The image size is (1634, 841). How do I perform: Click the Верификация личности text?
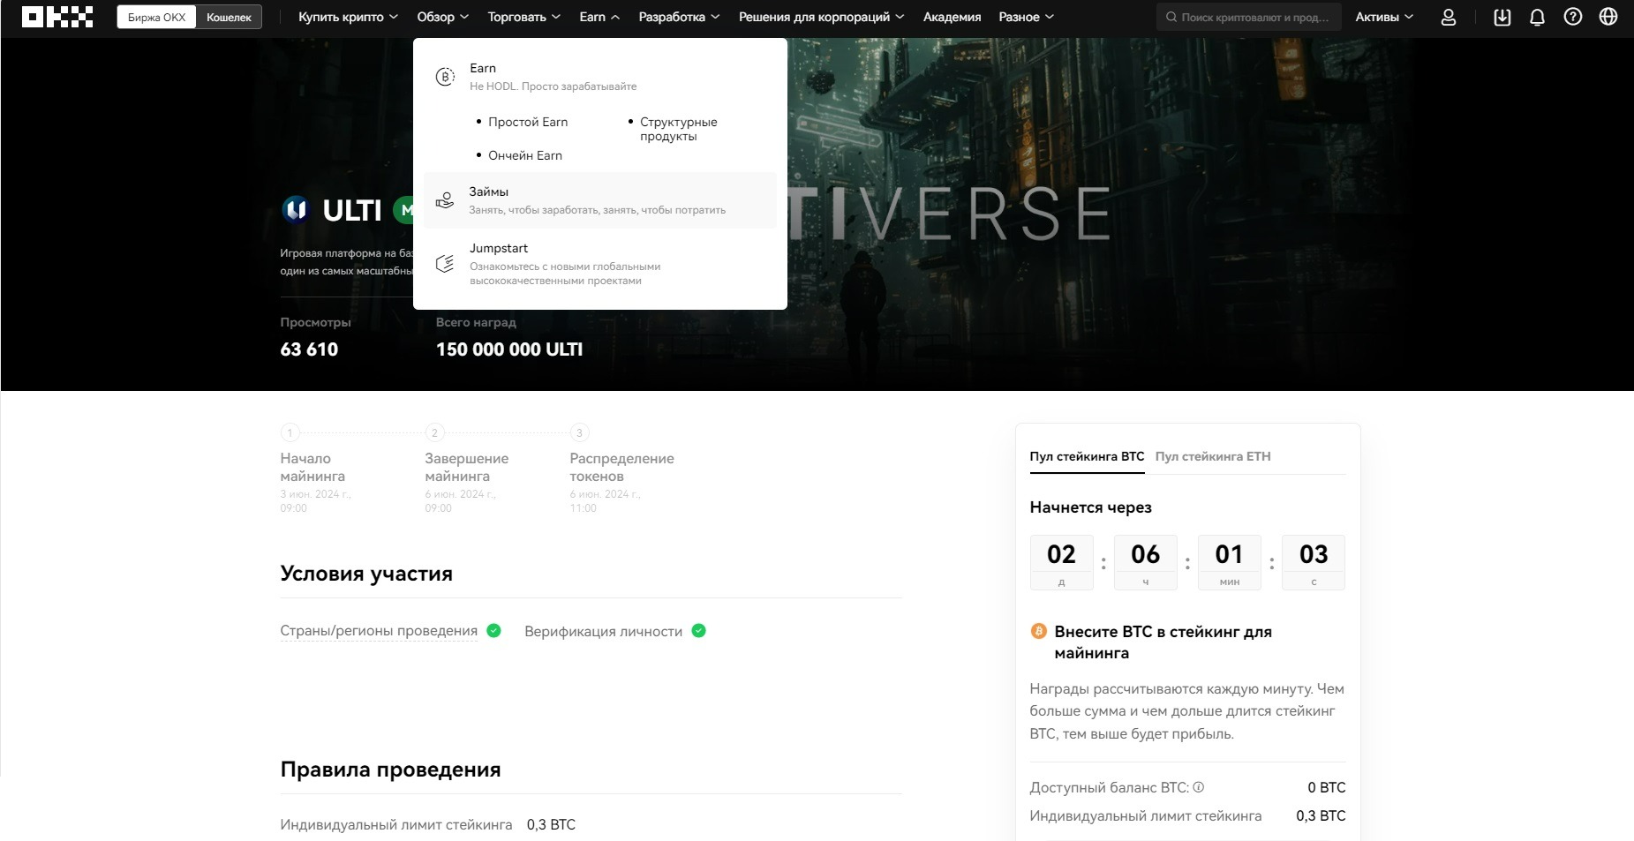pos(603,631)
